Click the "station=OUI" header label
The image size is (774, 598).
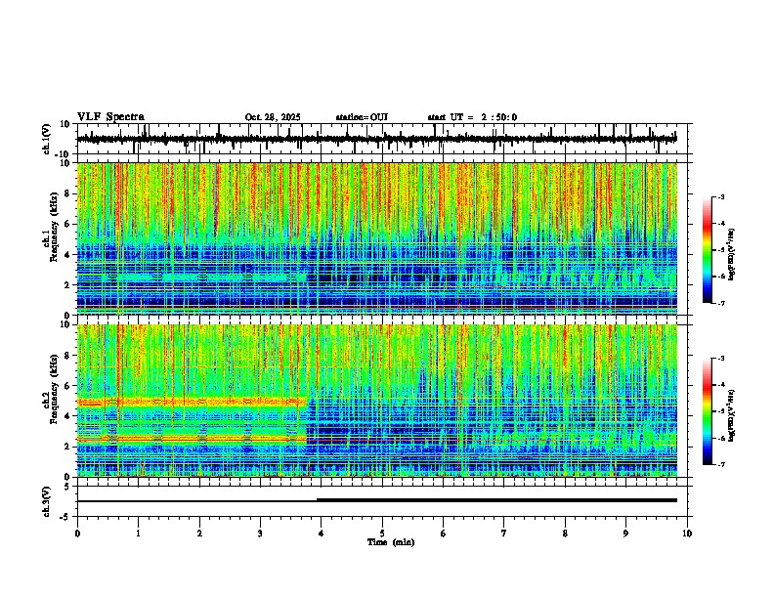[x=362, y=117]
